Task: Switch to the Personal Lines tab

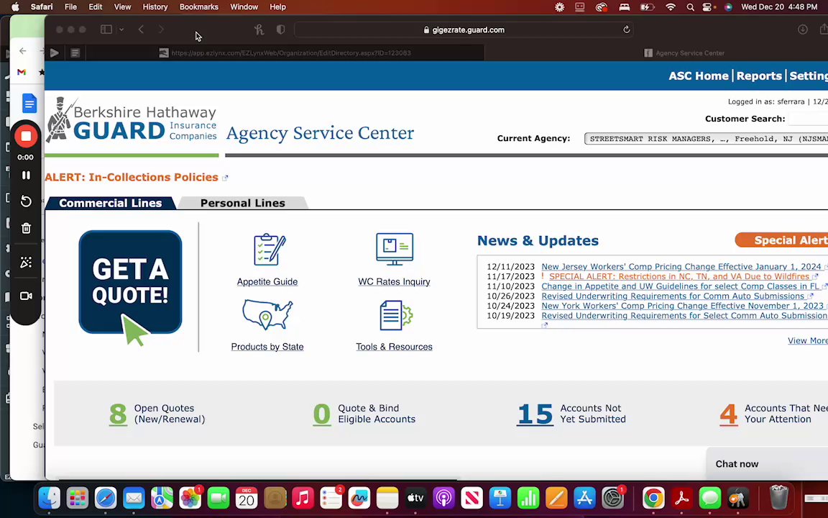Action: tap(242, 203)
